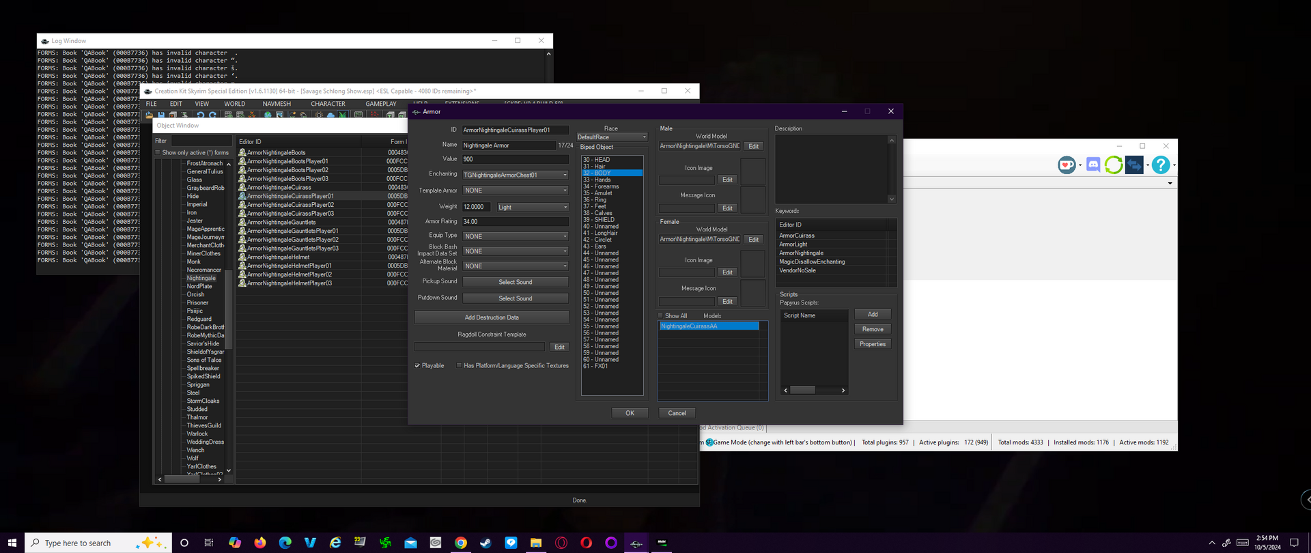Open the WORLD menu in Creation Kit
Viewport: 1311px width, 553px height.
[234, 104]
